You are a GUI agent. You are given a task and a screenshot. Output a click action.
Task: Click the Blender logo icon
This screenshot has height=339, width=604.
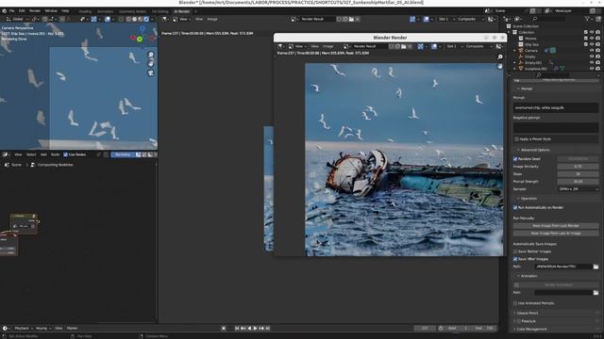(4, 10)
